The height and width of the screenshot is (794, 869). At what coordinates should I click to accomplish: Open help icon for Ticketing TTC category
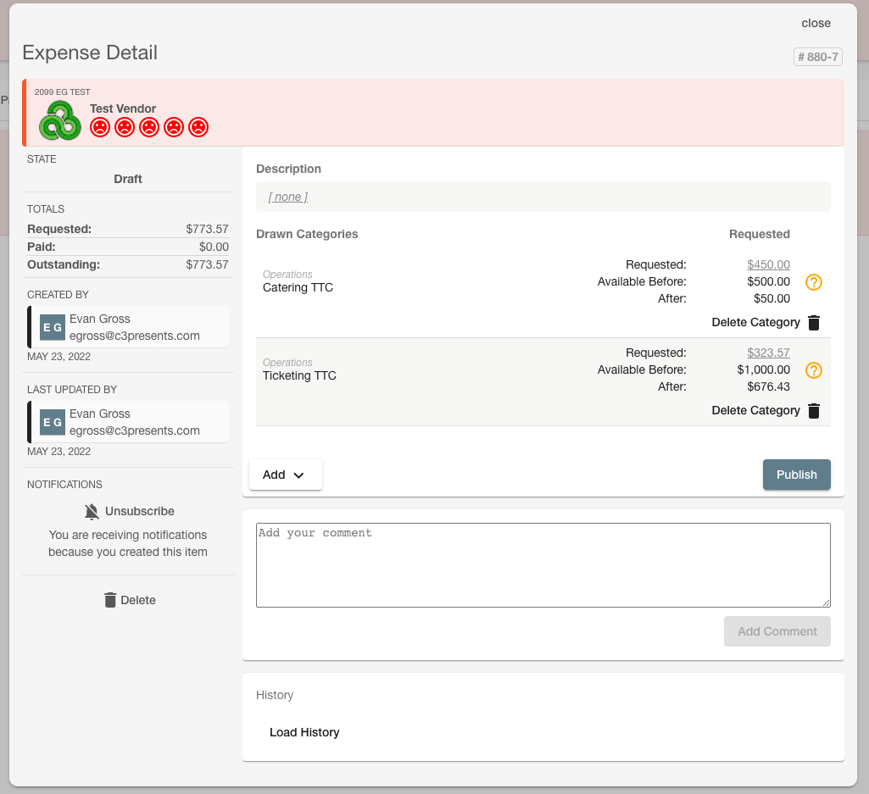coord(814,370)
